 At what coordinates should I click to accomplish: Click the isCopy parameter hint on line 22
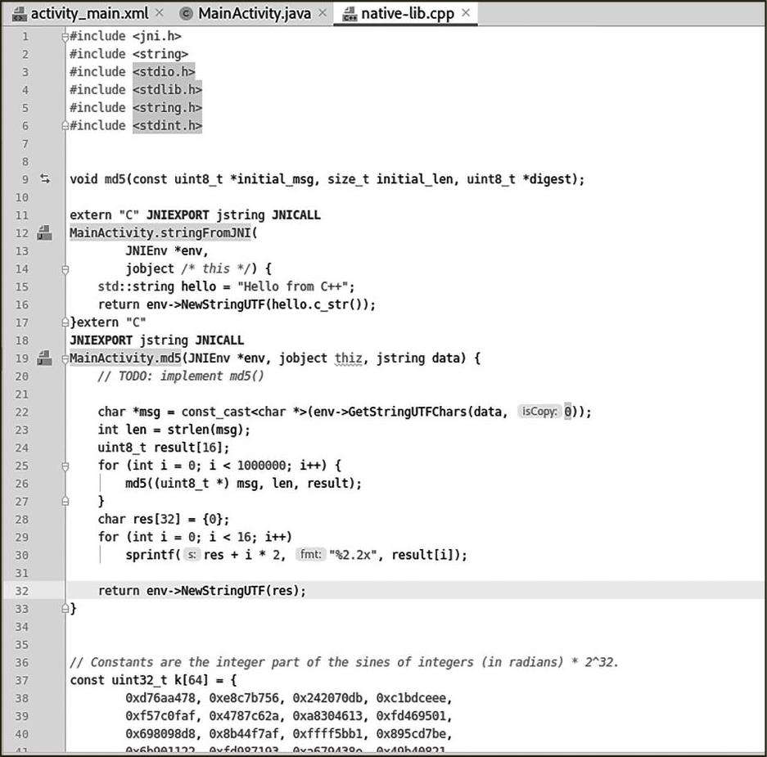tap(539, 412)
